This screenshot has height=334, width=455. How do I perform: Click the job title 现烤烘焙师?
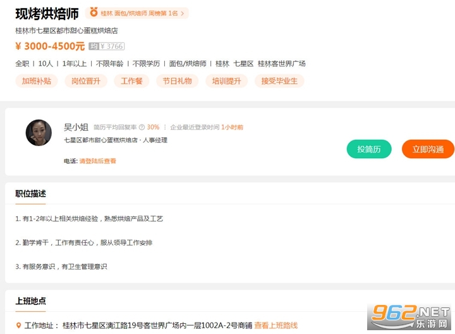[x=47, y=14]
